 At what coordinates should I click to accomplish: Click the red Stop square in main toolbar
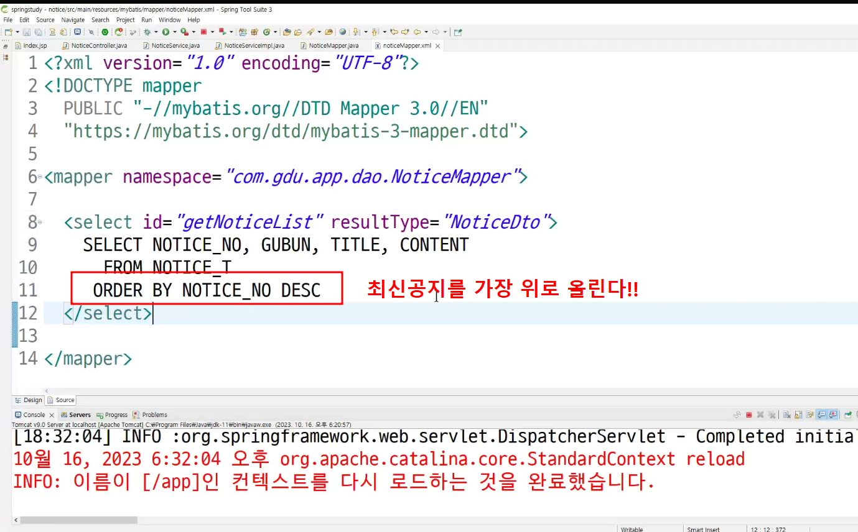pyautogui.click(x=203, y=32)
